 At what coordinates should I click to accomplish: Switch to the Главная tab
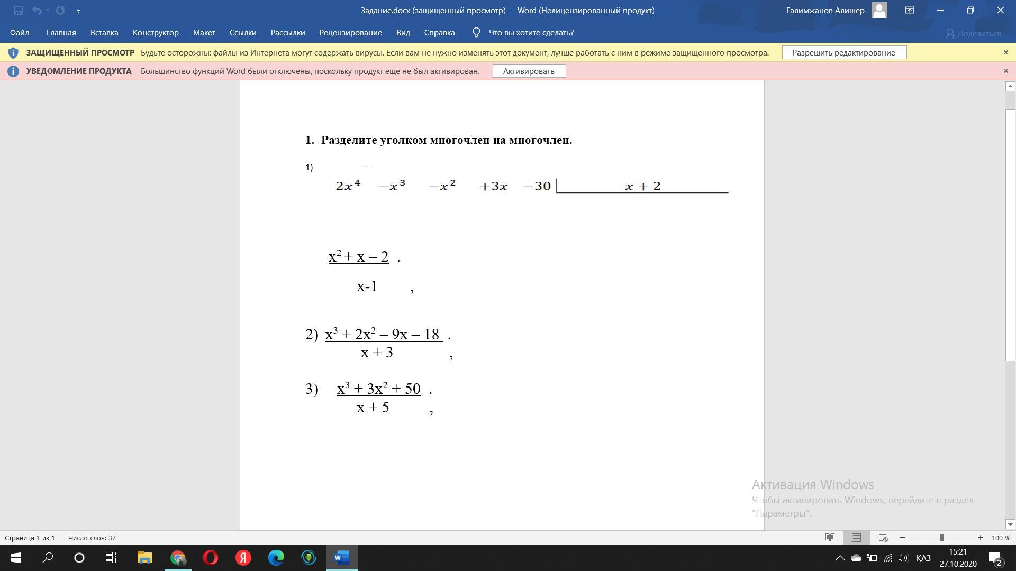pos(61,33)
